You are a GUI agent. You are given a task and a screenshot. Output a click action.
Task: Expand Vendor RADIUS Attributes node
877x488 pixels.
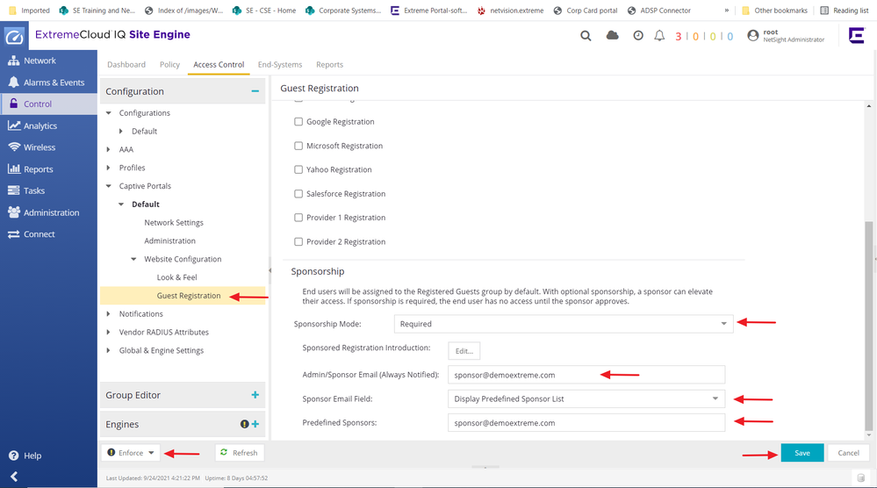pyautogui.click(x=109, y=332)
